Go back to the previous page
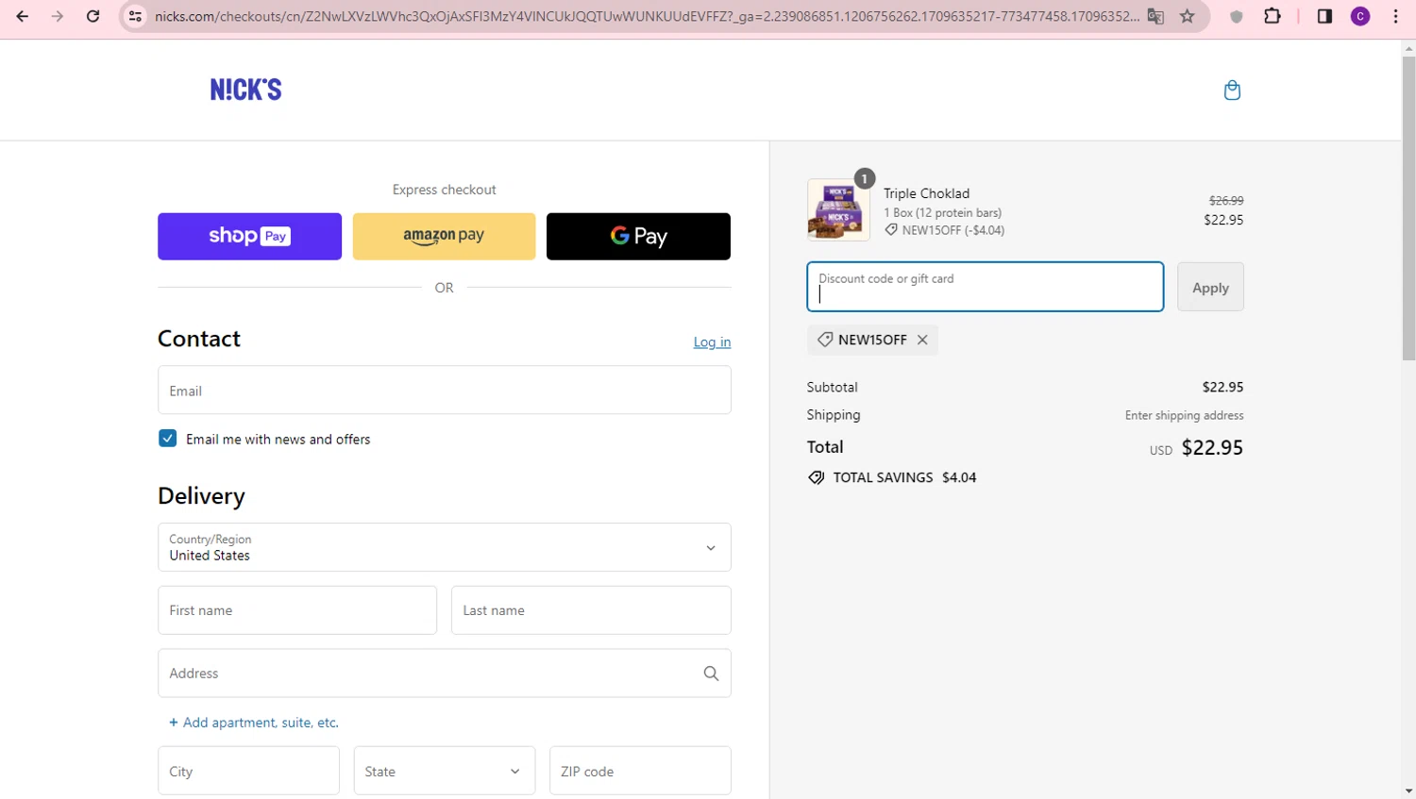Image resolution: width=1416 pixels, height=799 pixels. [x=23, y=16]
